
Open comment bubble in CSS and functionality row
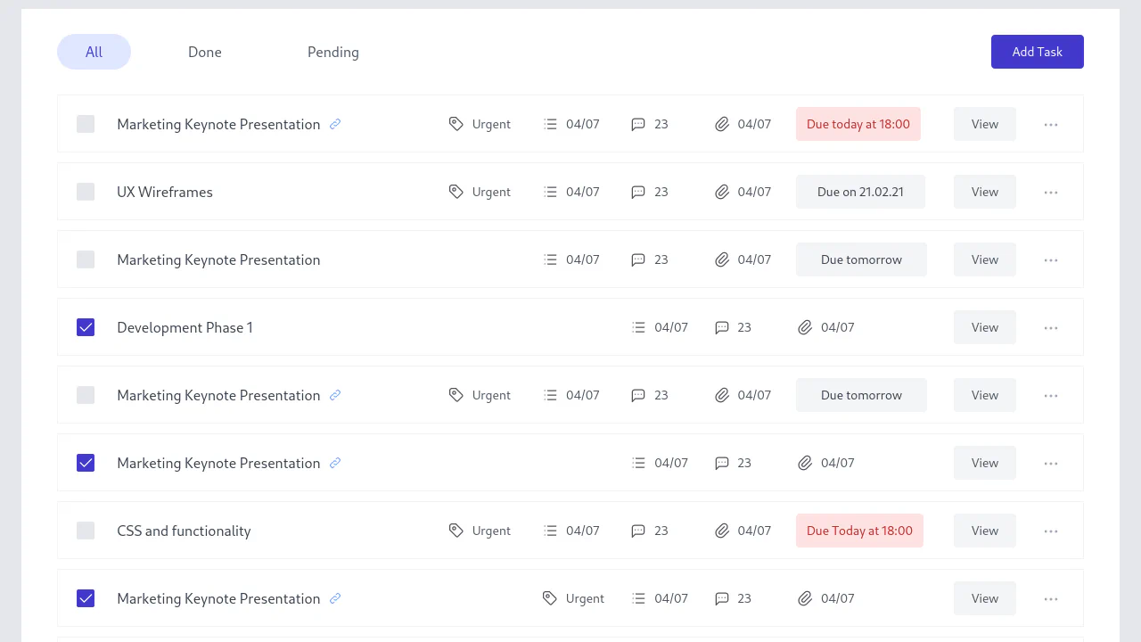pos(638,531)
